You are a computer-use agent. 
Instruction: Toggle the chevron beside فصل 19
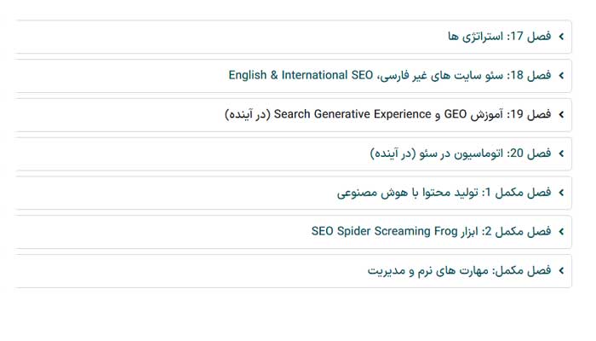(x=561, y=114)
